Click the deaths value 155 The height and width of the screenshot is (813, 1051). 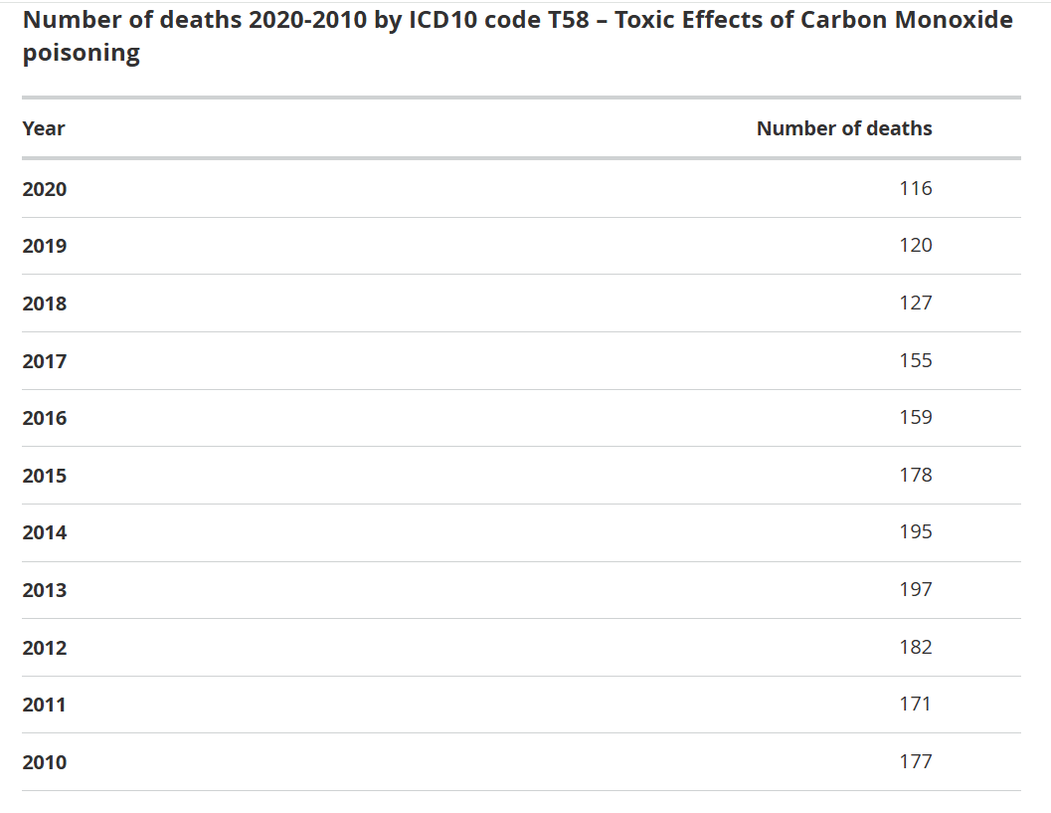tap(915, 360)
